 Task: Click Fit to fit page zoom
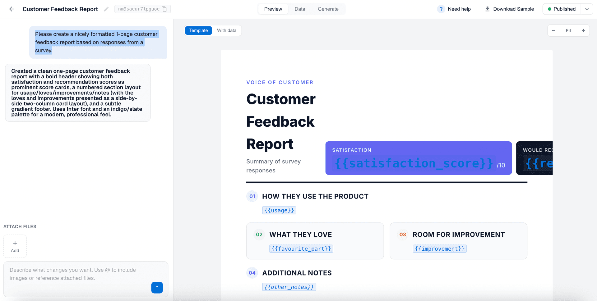[x=568, y=30]
